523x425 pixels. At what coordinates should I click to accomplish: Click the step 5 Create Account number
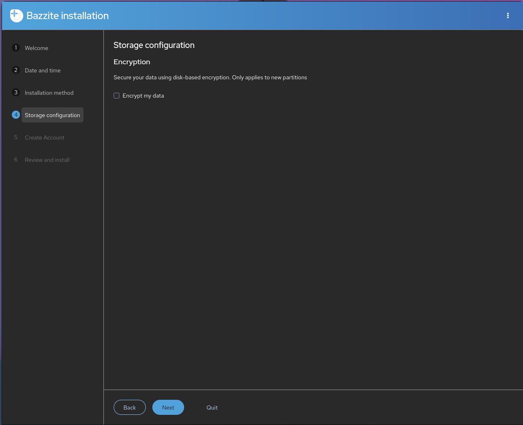(x=15, y=137)
